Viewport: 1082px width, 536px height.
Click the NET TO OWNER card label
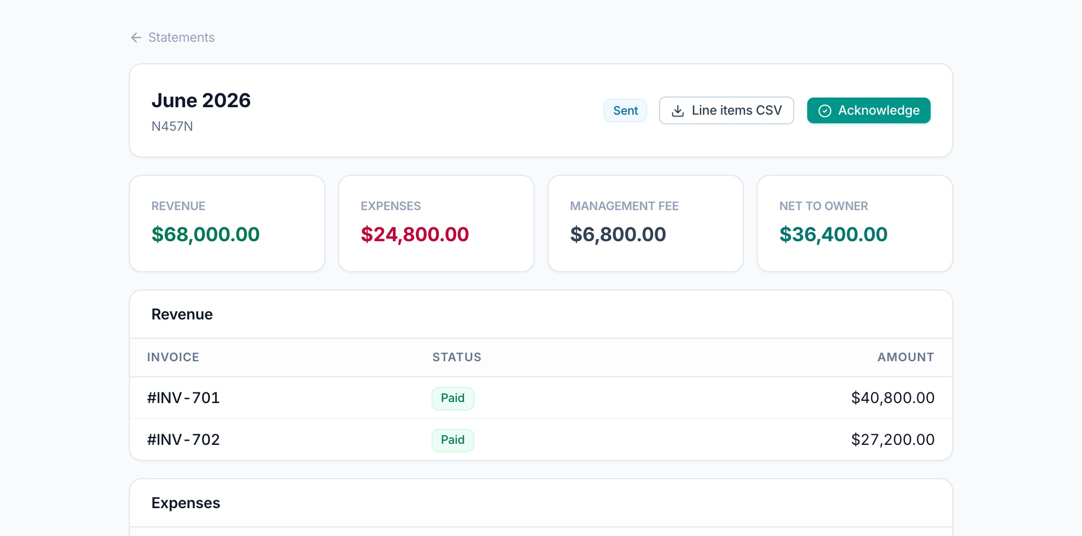[823, 206]
